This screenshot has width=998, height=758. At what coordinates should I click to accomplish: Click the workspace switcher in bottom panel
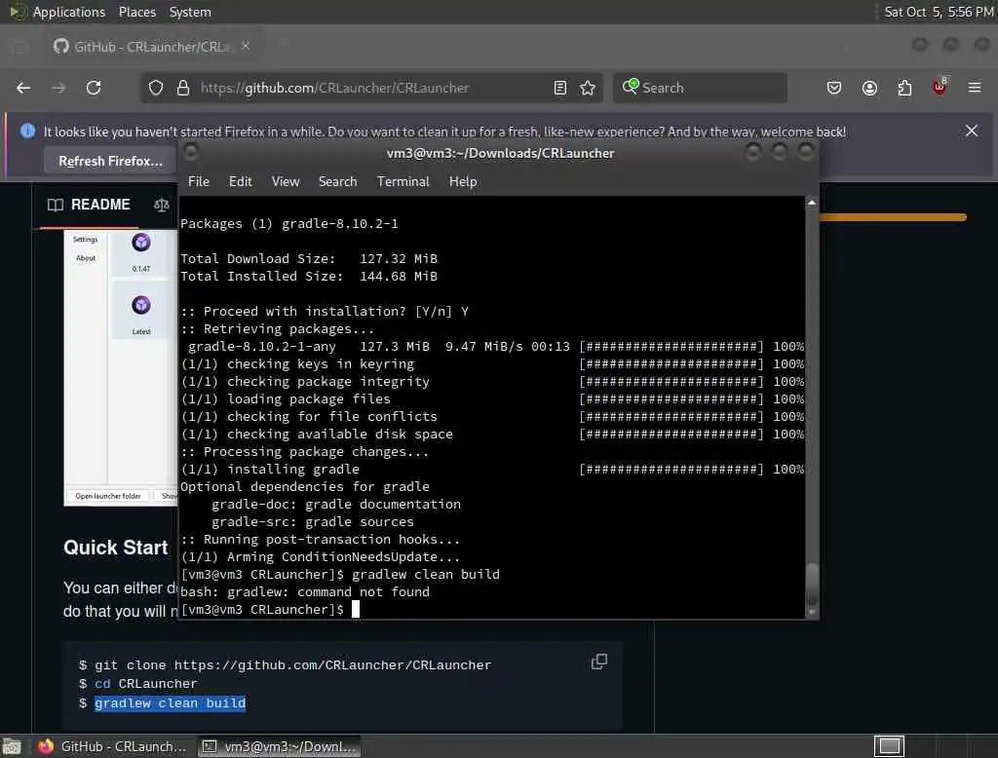pos(889,746)
